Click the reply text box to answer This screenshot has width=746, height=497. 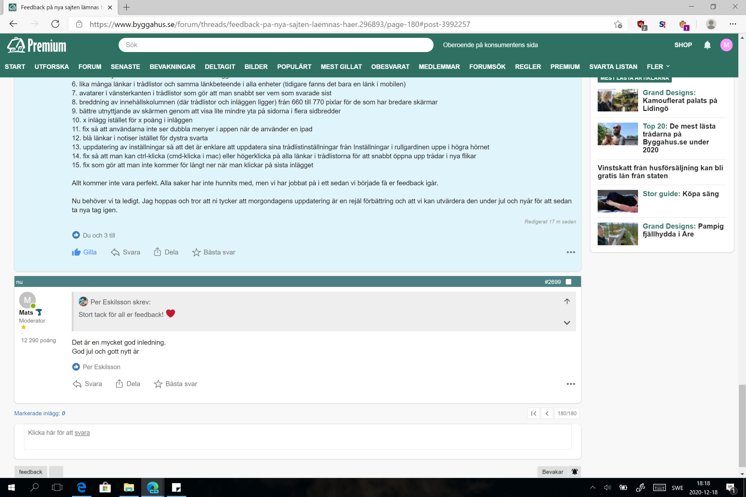[x=297, y=436]
